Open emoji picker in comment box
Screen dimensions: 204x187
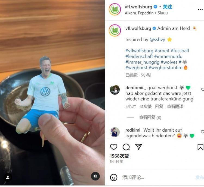coord(114,177)
